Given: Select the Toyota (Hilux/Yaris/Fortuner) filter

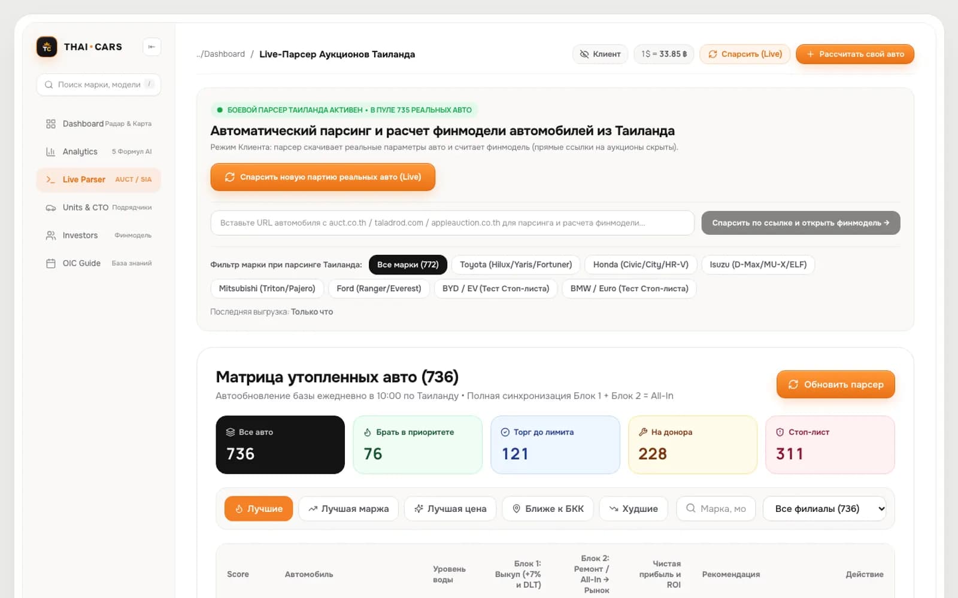Looking at the screenshot, I should click(x=516, y=264).
